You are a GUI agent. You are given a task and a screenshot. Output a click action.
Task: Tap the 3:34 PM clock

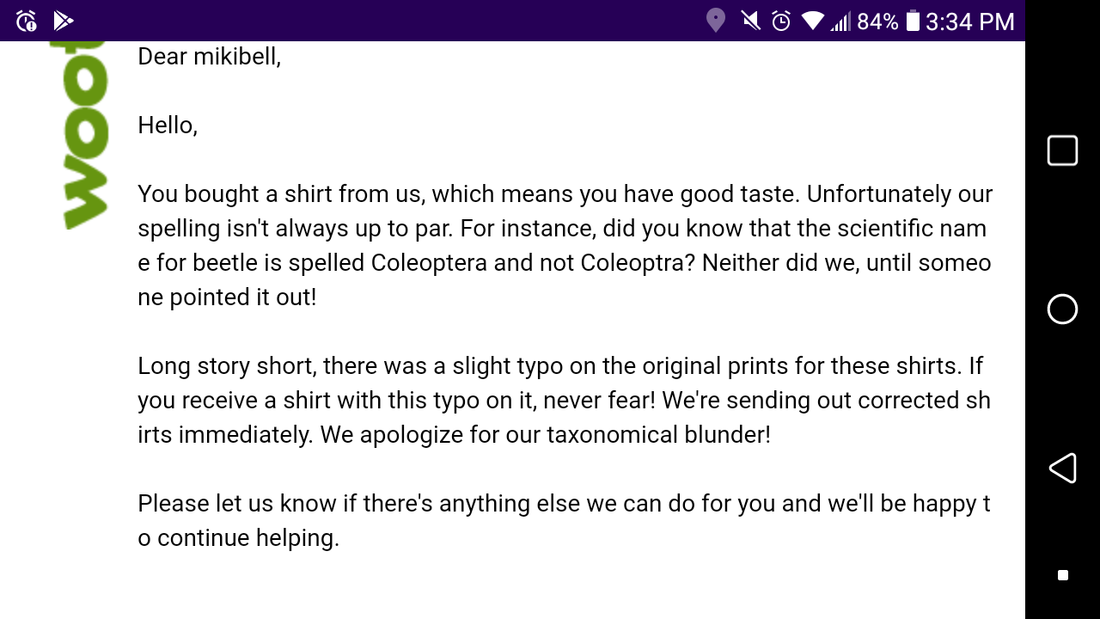pos(970,21)
